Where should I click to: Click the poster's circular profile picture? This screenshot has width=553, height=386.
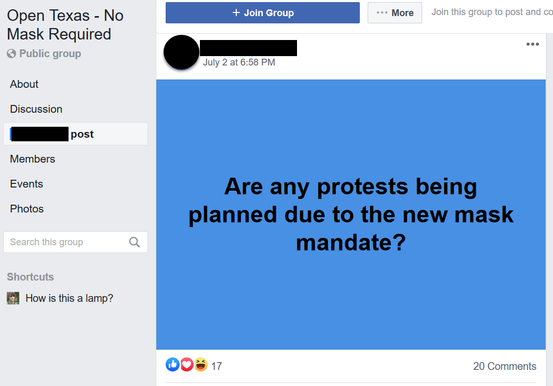(181, 52)
